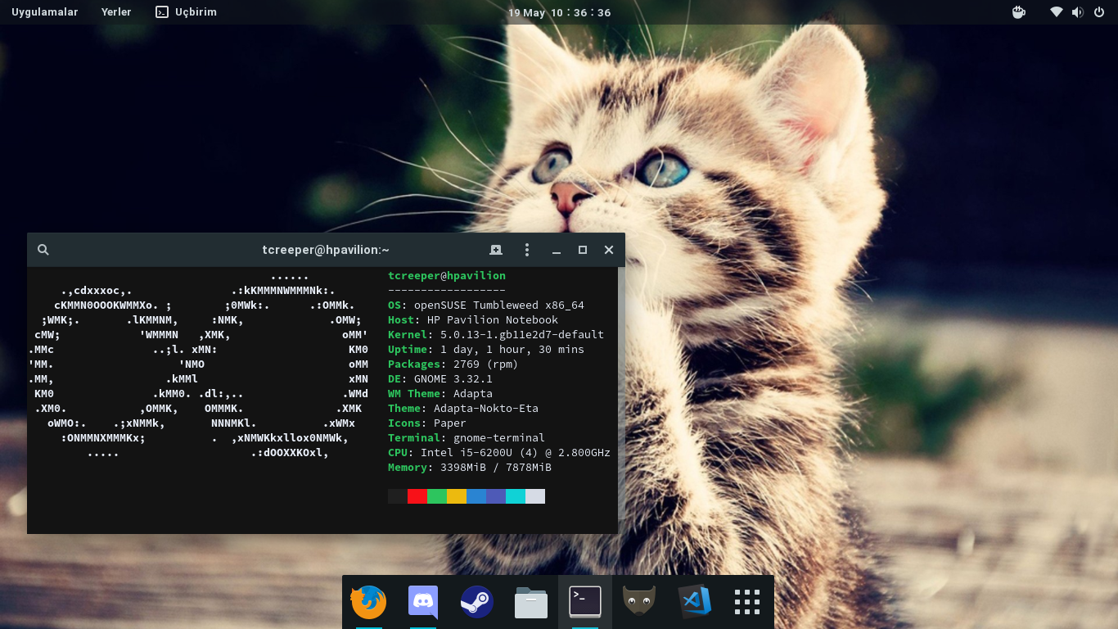Click the yellow color block in neofetch
Screen dimensions: 1118x629
[457, 496]
